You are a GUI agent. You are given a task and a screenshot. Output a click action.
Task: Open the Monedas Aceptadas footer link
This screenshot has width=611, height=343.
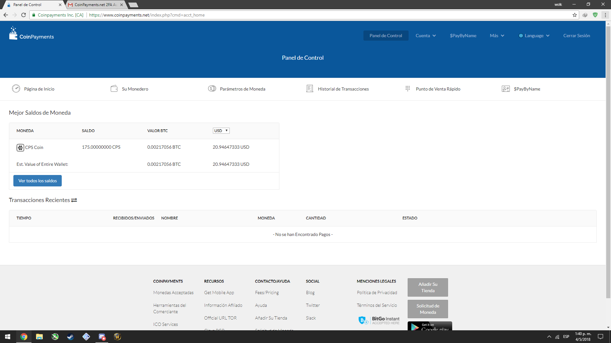[173, 293]
